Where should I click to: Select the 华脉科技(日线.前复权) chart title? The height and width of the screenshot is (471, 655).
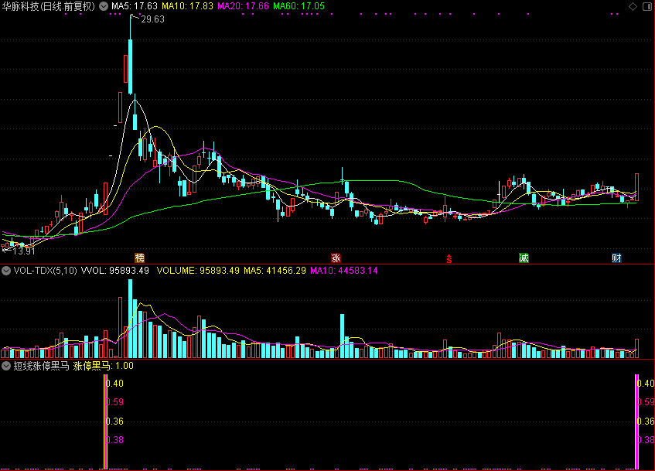click(49, 6)
